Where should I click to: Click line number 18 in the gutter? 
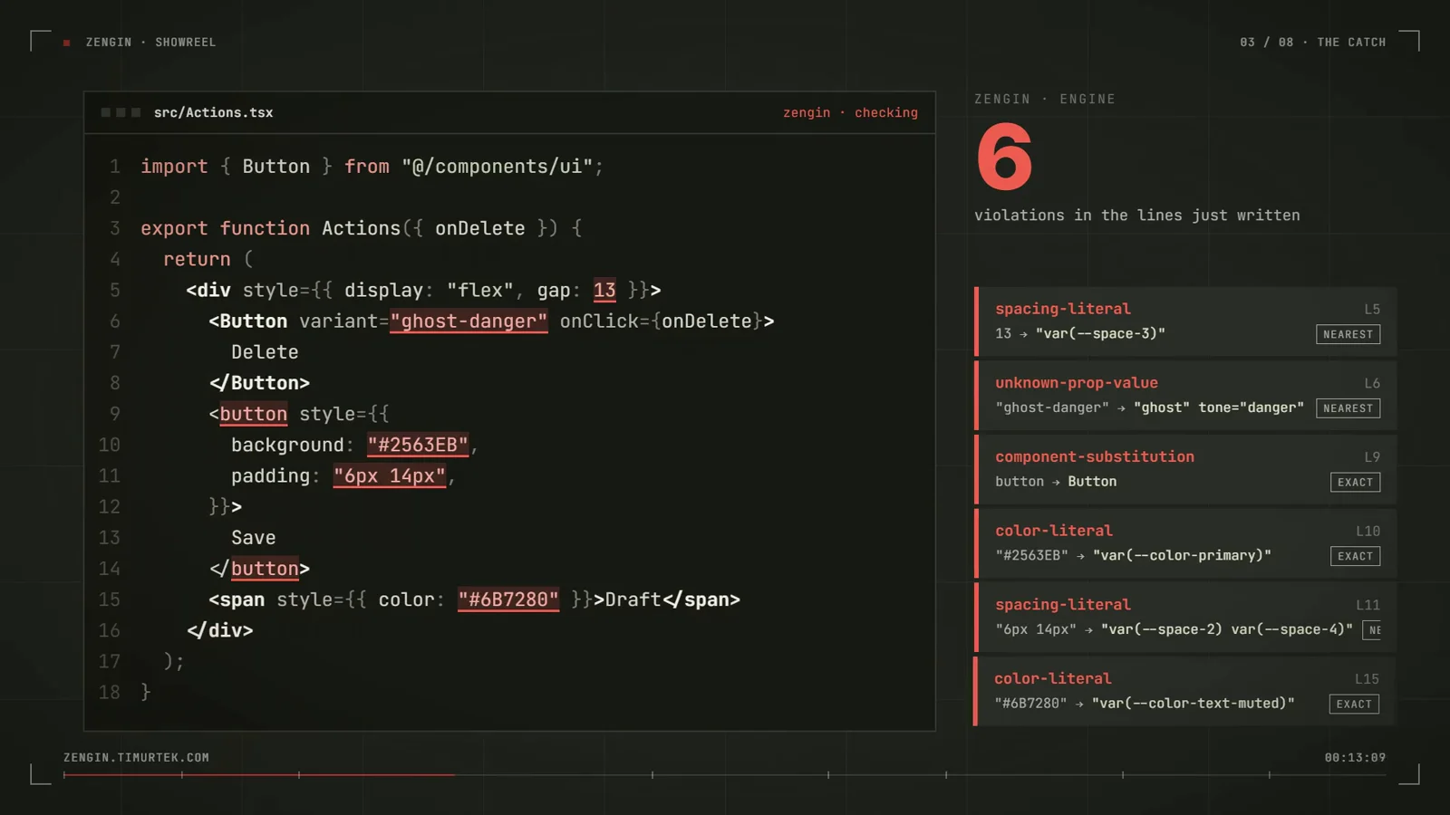coord(110,692)
